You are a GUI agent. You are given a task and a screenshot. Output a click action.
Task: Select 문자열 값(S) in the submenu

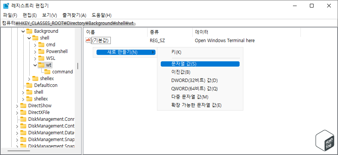point(200,64)
